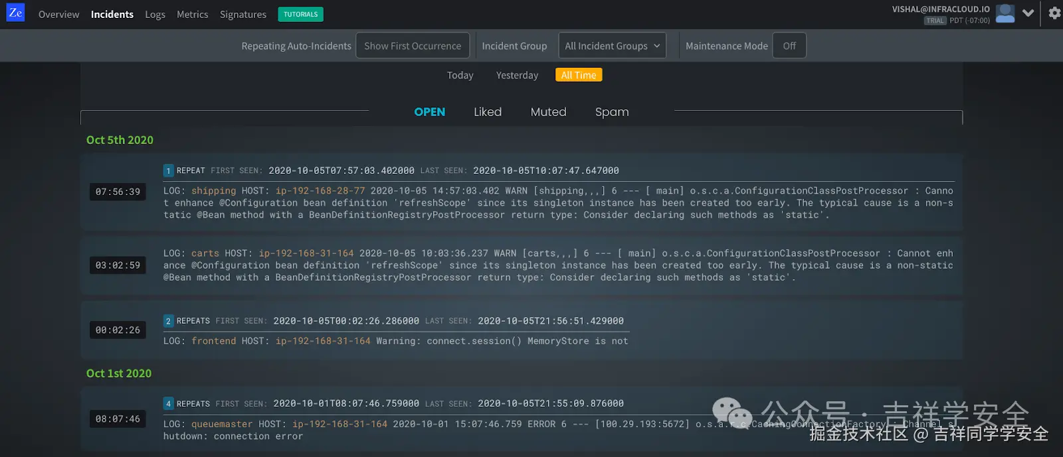This screenshot has width=1063, height=457.
Task: Click the 08:07:46 timestamp badge
Action: (118, 419)
